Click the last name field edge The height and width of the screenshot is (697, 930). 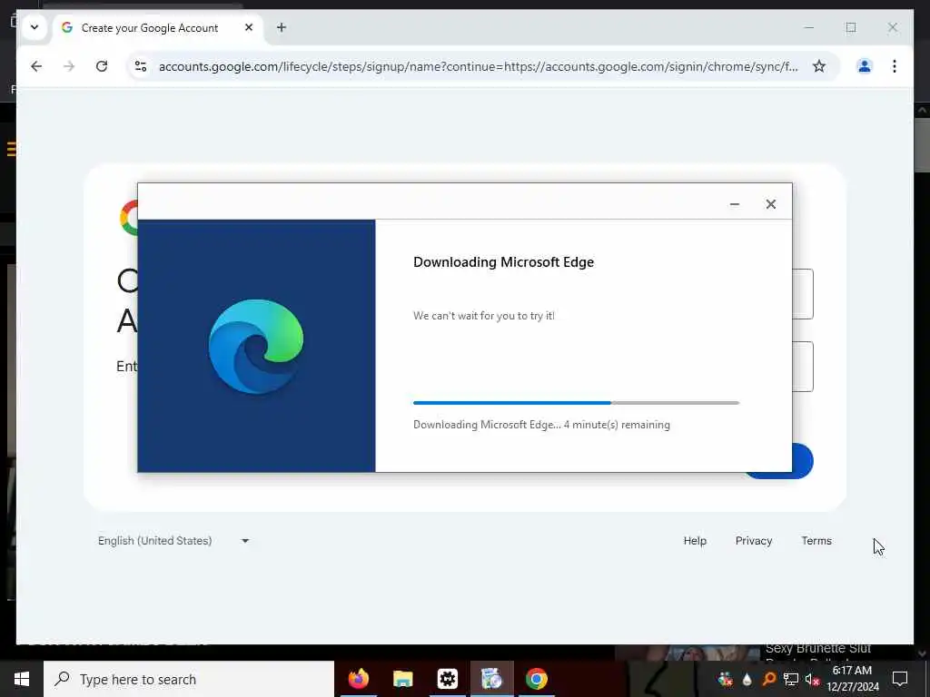803,367
